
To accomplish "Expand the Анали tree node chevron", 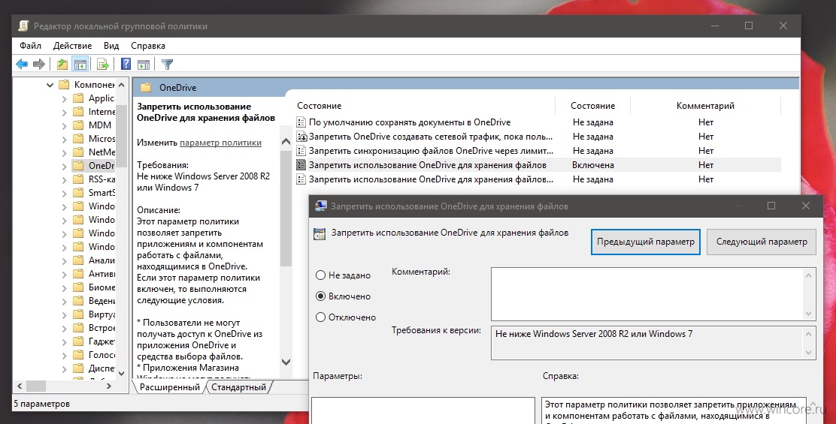I will (64, 260).
